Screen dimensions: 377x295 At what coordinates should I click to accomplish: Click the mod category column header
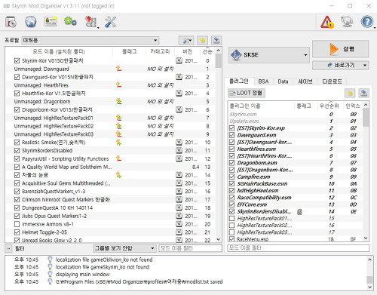160,51
